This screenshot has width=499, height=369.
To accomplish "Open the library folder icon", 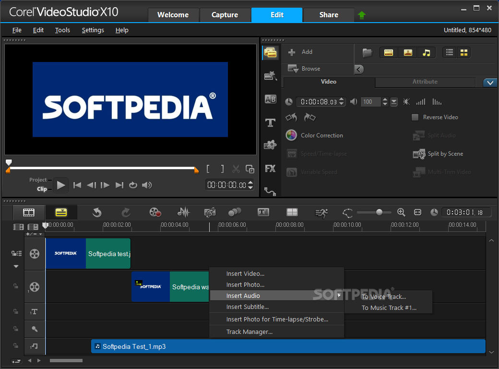I will [x=367, y=52].
